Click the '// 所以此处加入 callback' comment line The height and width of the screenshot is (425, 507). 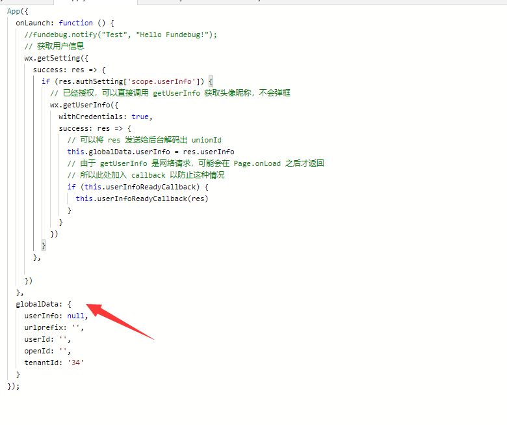pyautogui.click(x=146, y=175)
